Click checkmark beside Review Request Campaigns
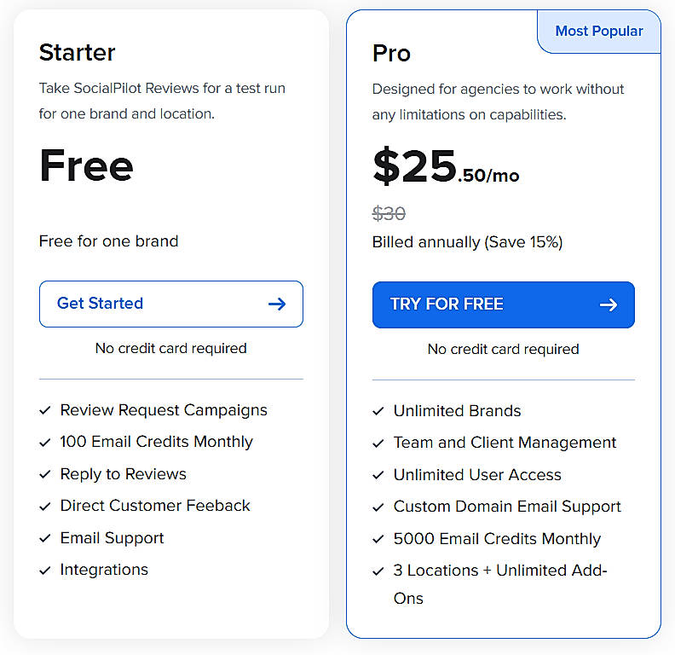Screen dimensions: 675x655 [x=45, y=410]
